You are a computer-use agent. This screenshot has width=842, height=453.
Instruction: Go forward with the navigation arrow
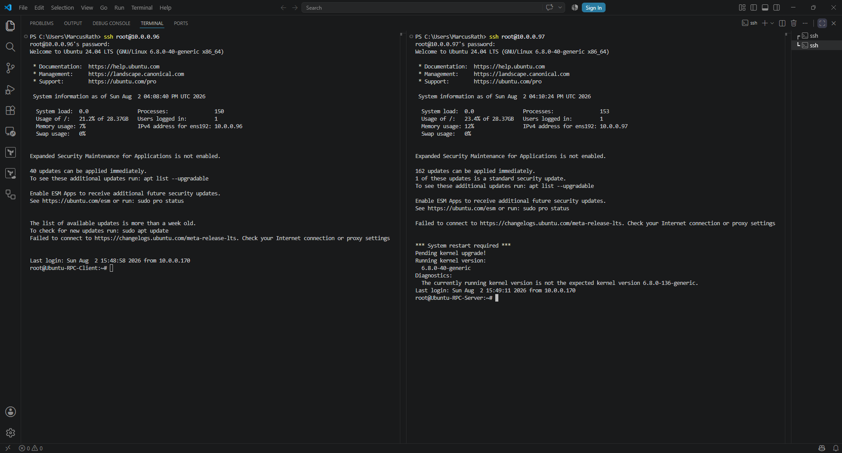(x=295, y=7)
